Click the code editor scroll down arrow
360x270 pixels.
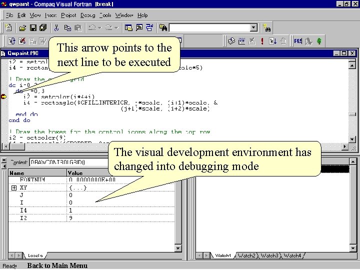(x=352, y=139)
